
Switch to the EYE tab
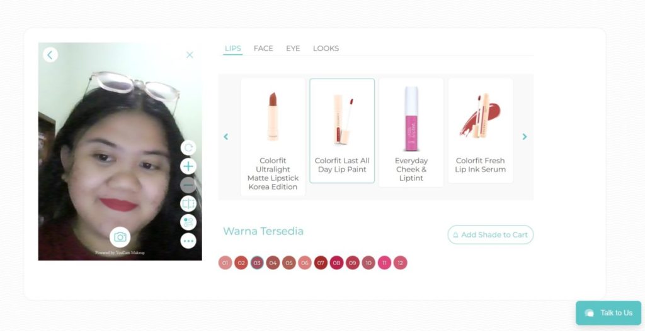click(x=293, y=48)
